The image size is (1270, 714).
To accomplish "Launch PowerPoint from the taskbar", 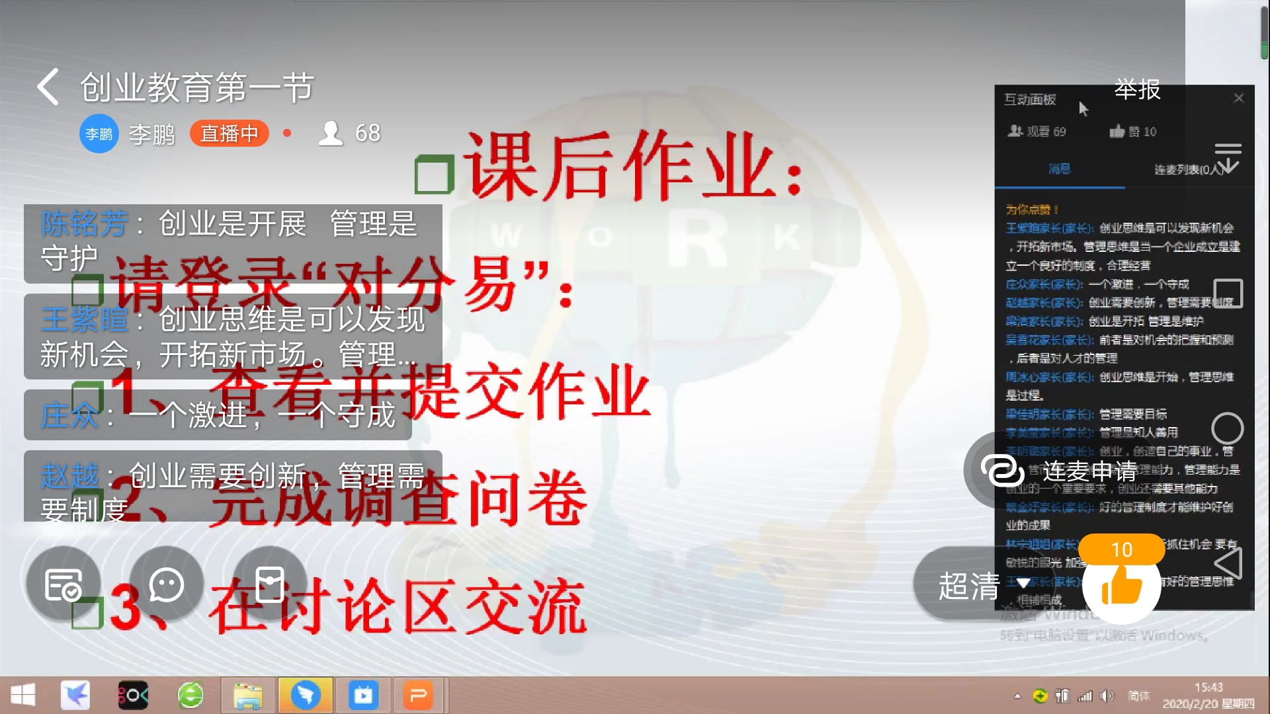I will click(419, 695).
